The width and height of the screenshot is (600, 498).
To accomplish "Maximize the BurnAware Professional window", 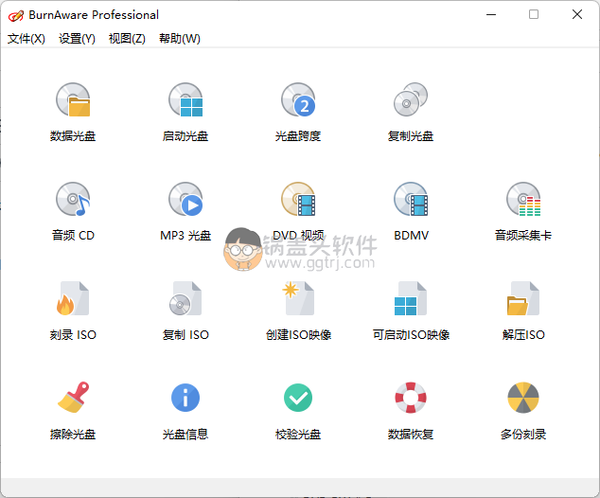I will (x=534, y=14).
